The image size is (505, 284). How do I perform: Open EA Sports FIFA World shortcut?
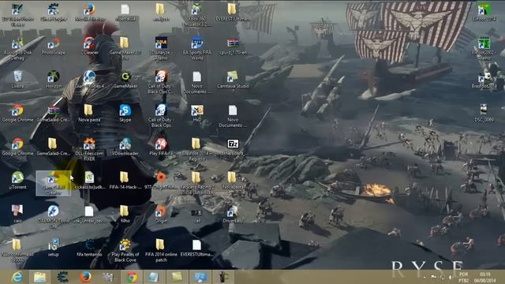tap(196, 48)
